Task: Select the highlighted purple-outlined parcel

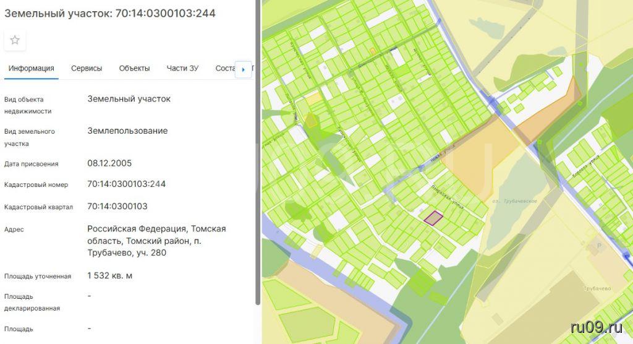Action: coord(433,217)
